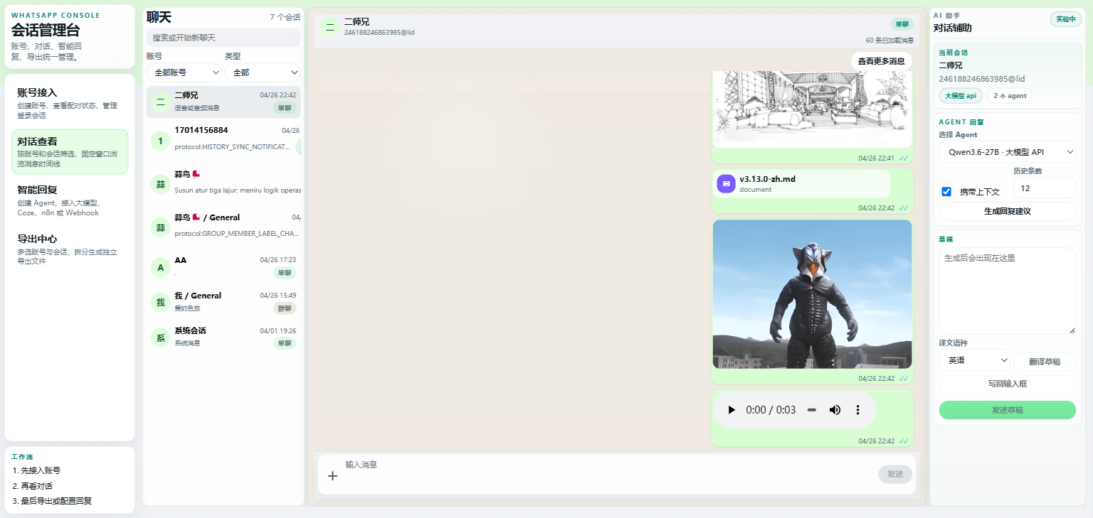Viewport: 1093px width, 518px height.
Task: Click 发送草稿 green button
Action: [x=1007, y=410]
